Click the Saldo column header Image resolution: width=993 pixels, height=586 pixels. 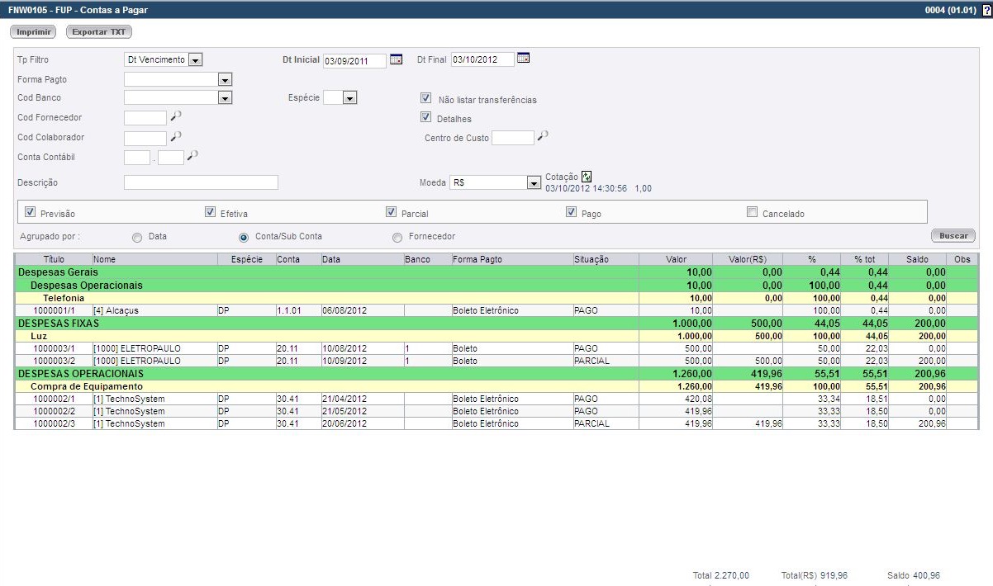point(916,259)
